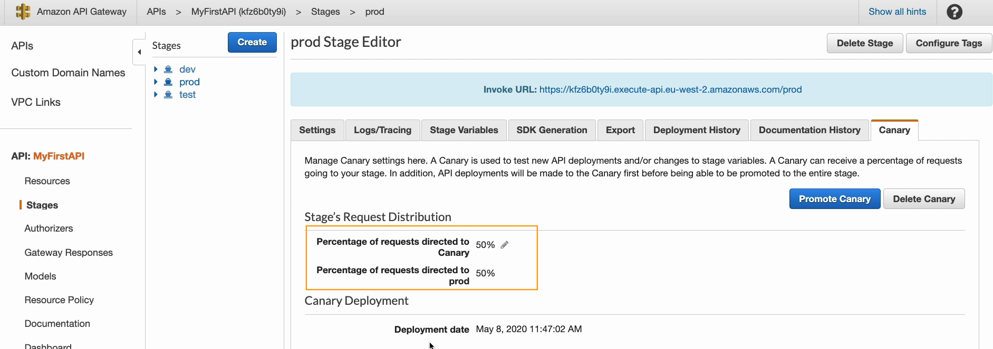
Task: Collapse the left navigation panel arrow
Action: tap(139, 52)
